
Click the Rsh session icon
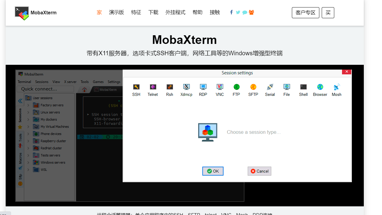point(170,90)
